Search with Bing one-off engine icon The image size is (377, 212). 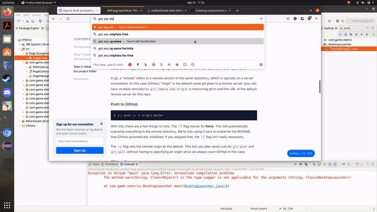pos(145,65)
